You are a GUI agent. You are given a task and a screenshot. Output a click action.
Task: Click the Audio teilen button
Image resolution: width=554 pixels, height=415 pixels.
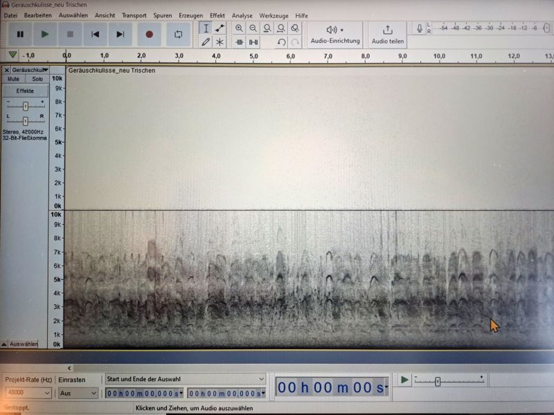(x=387, y=34)
